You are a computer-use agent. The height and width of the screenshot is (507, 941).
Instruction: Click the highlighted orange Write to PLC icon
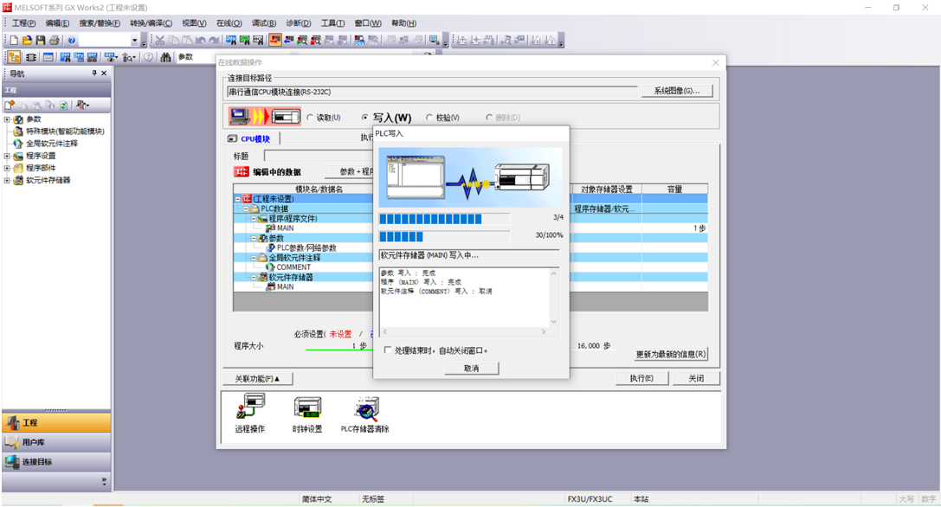[275, 40]
